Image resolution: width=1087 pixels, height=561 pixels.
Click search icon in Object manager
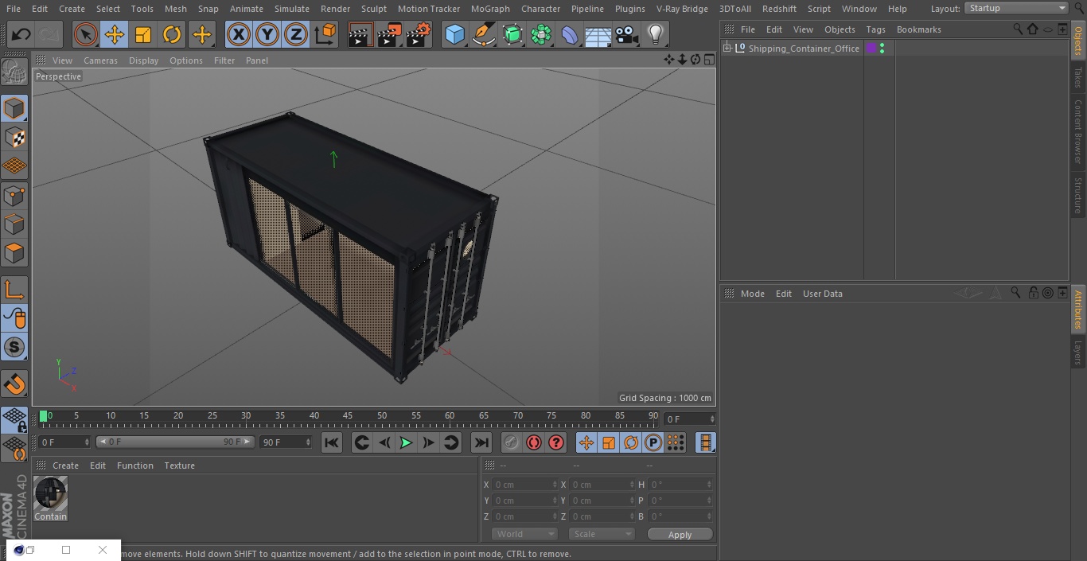1017,29
